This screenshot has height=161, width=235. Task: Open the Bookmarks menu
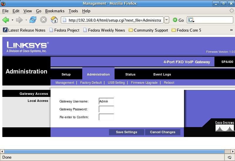click(x=55, y=11)
